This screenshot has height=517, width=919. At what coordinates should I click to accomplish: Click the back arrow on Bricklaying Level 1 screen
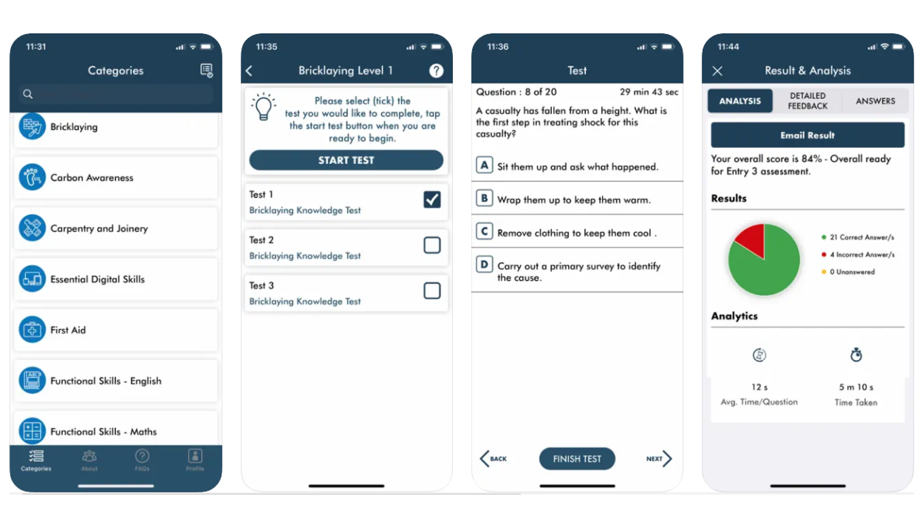pyautogui.click(x=251, y=71)
